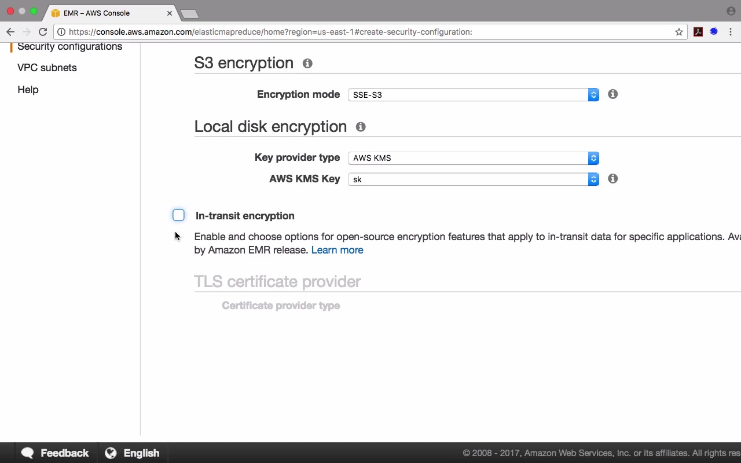
Task: Open the Learn more link
Action: click(337, 250)
